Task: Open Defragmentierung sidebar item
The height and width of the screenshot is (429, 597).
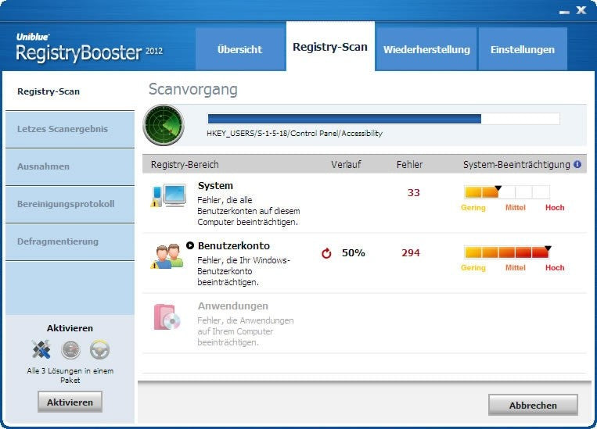Action: tap(70, 241)
